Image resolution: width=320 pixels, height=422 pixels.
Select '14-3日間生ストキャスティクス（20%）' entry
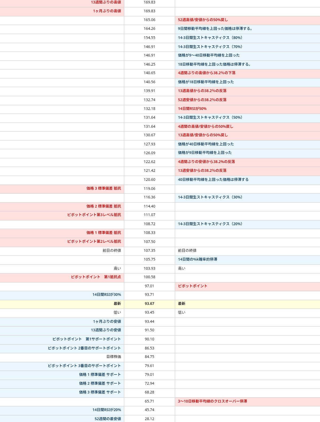click(211, 224)
